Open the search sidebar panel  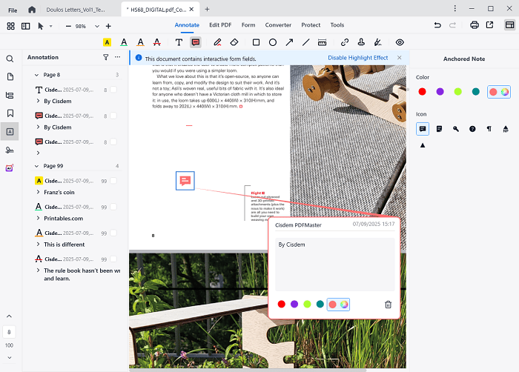10,59
